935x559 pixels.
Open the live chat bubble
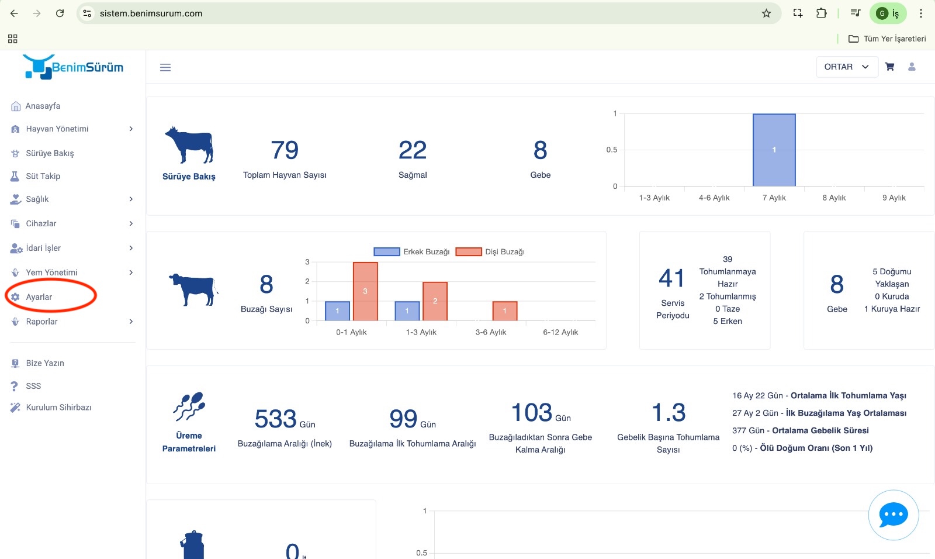893,515
